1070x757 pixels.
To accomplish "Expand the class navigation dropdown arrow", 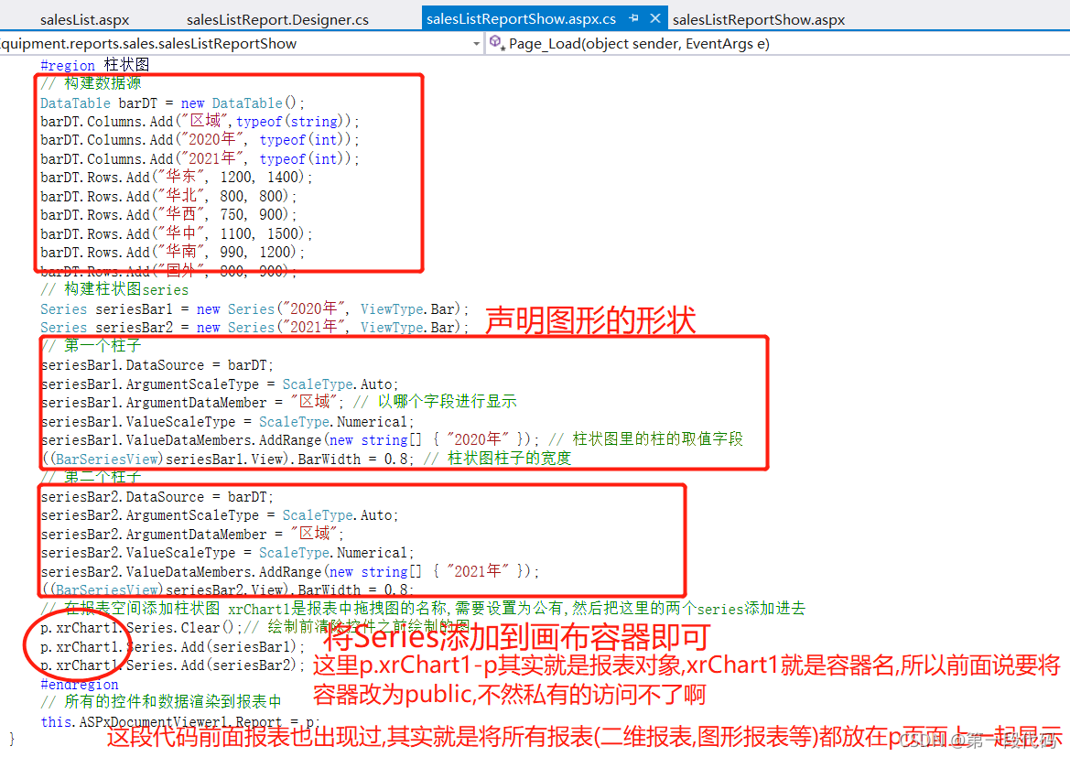I will pyautogui.click(x=476, y=43).
